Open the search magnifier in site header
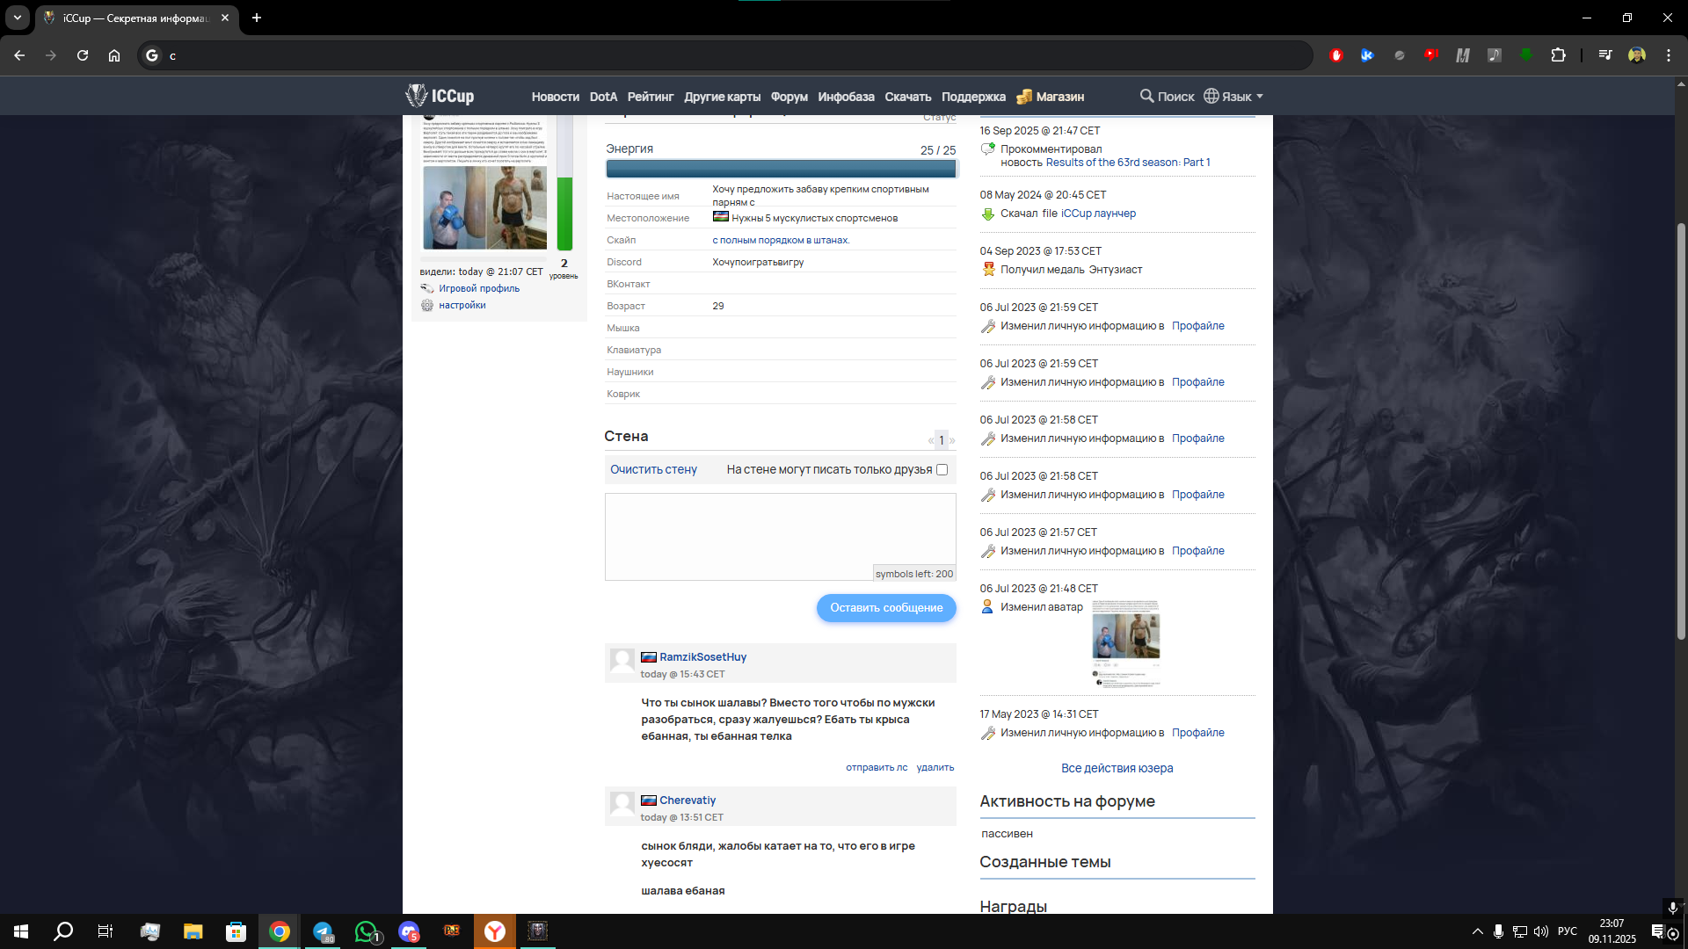Screen dimensions: 1688x949 (1146, 96)
